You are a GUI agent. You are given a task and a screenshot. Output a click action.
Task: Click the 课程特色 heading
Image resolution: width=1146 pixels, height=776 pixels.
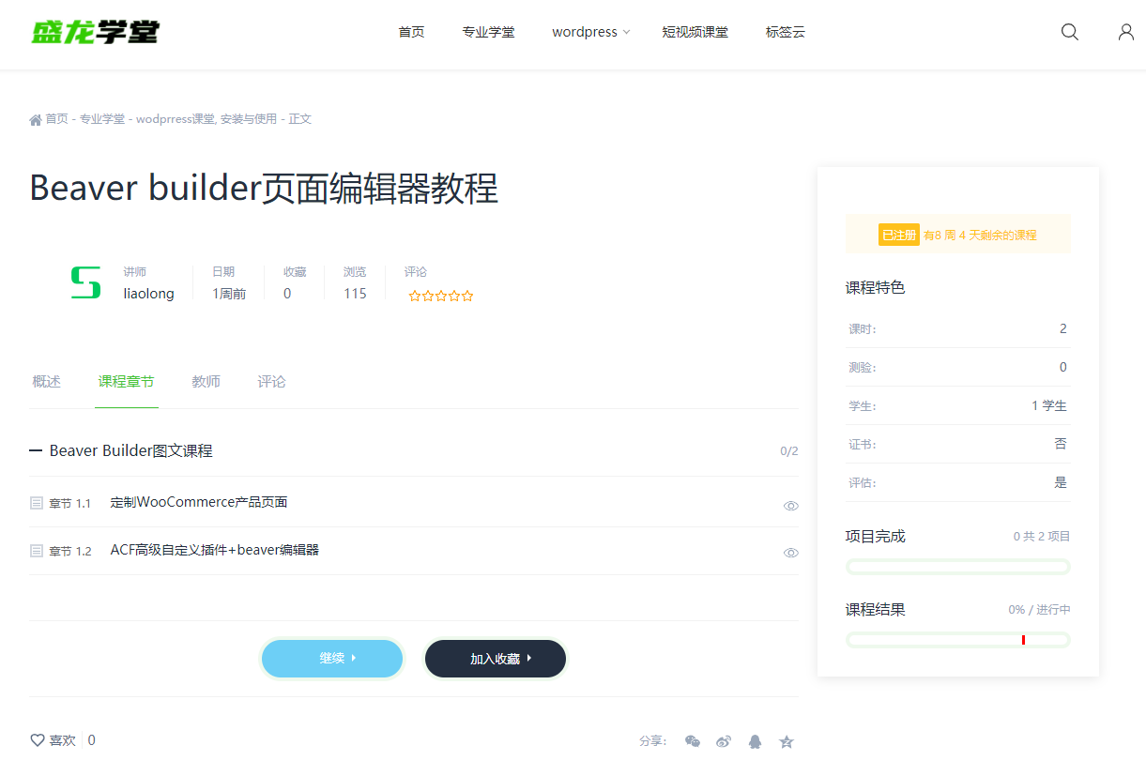[876, 288]
